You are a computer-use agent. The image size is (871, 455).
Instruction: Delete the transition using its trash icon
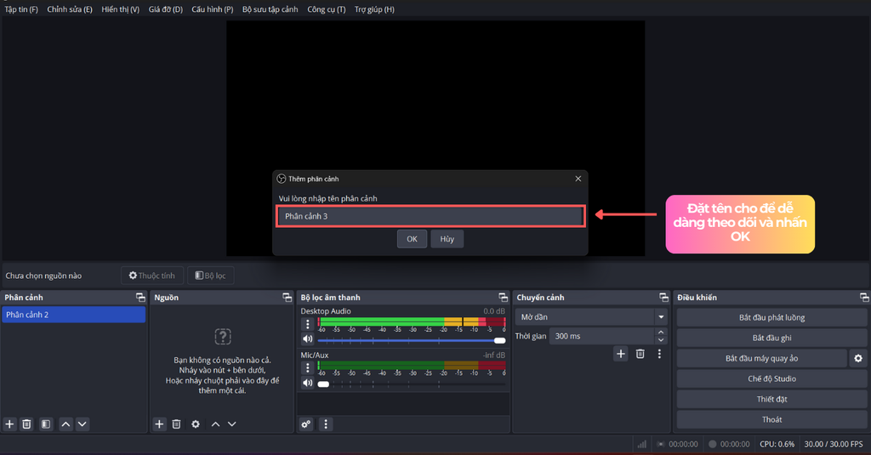(640, 354)
